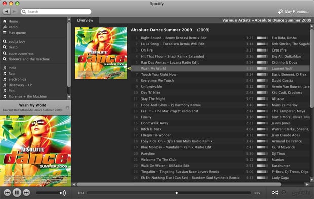314x199 pixels.
Task: Select the track Everytime We Touch
Action: point(158,80)
